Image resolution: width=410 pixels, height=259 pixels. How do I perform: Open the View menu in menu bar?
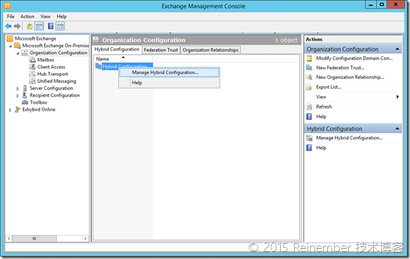click(x=45, y=17)
